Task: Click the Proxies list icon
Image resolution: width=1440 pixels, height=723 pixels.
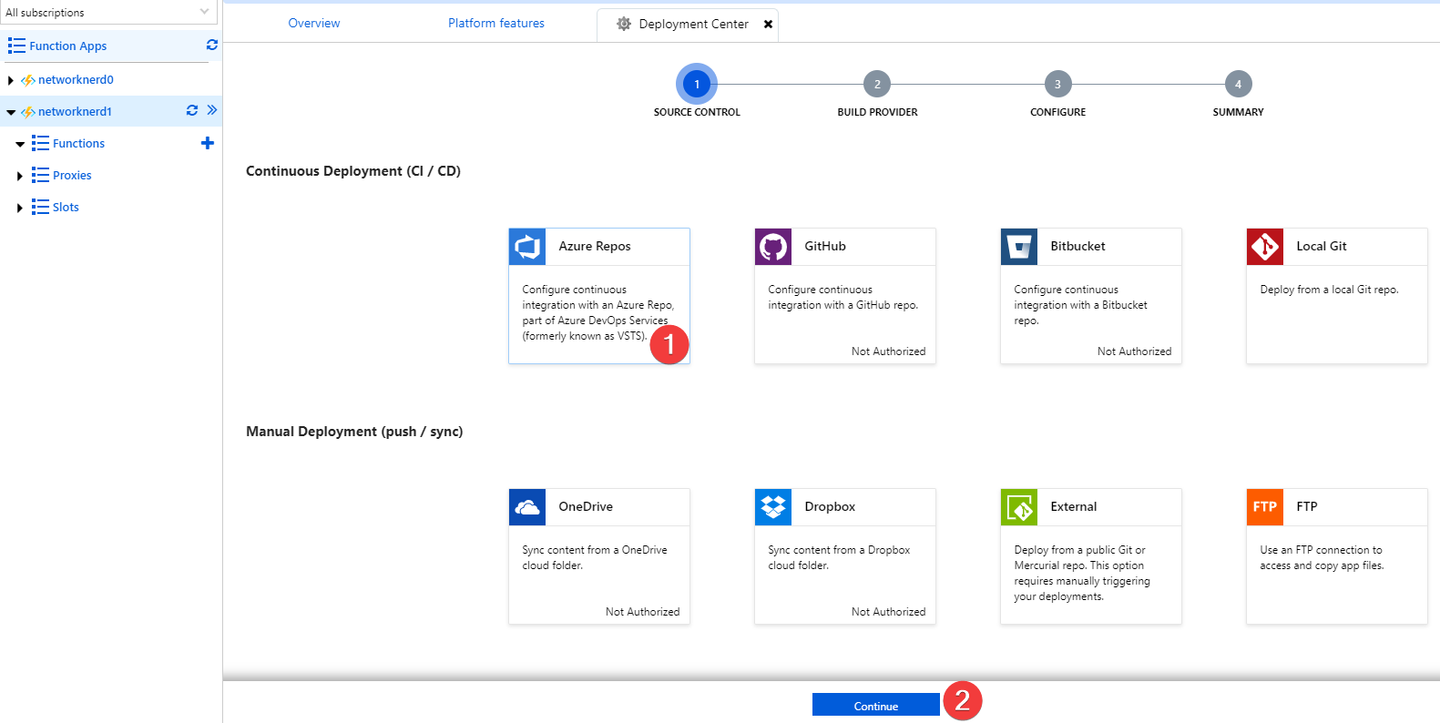Action: click(x=40, y=175)
